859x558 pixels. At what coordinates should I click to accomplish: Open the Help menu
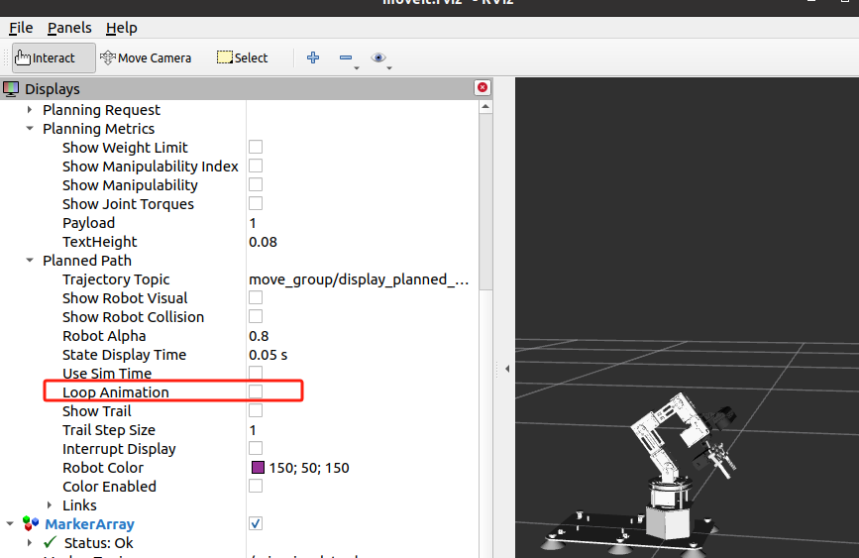(122, 28)
